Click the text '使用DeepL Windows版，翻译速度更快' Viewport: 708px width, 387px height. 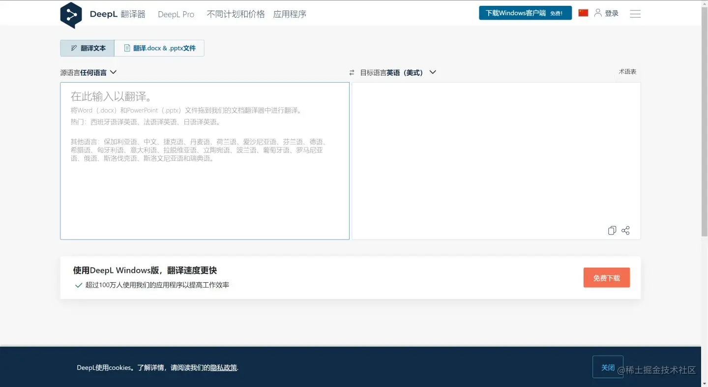pos(145,270)
